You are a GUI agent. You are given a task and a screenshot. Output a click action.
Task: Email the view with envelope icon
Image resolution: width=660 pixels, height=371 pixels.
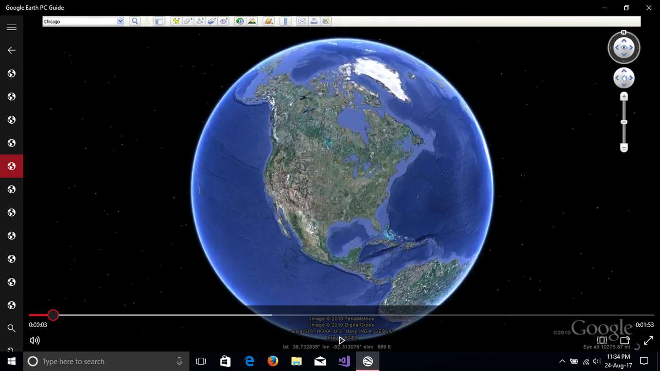302,21
